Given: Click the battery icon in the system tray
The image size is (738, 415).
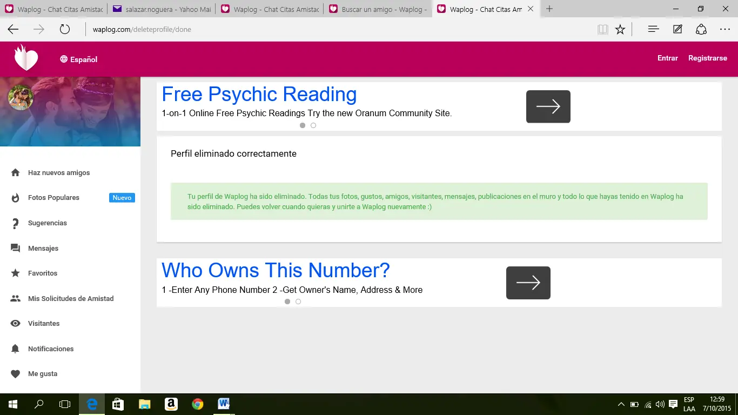Looking at the screenshot, I should coord(634,404).
